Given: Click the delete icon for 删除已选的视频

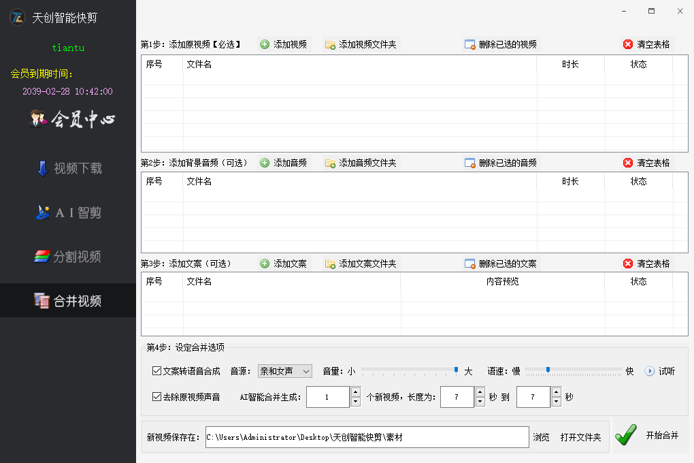Looking at the screenshot, I should (469, 44).
